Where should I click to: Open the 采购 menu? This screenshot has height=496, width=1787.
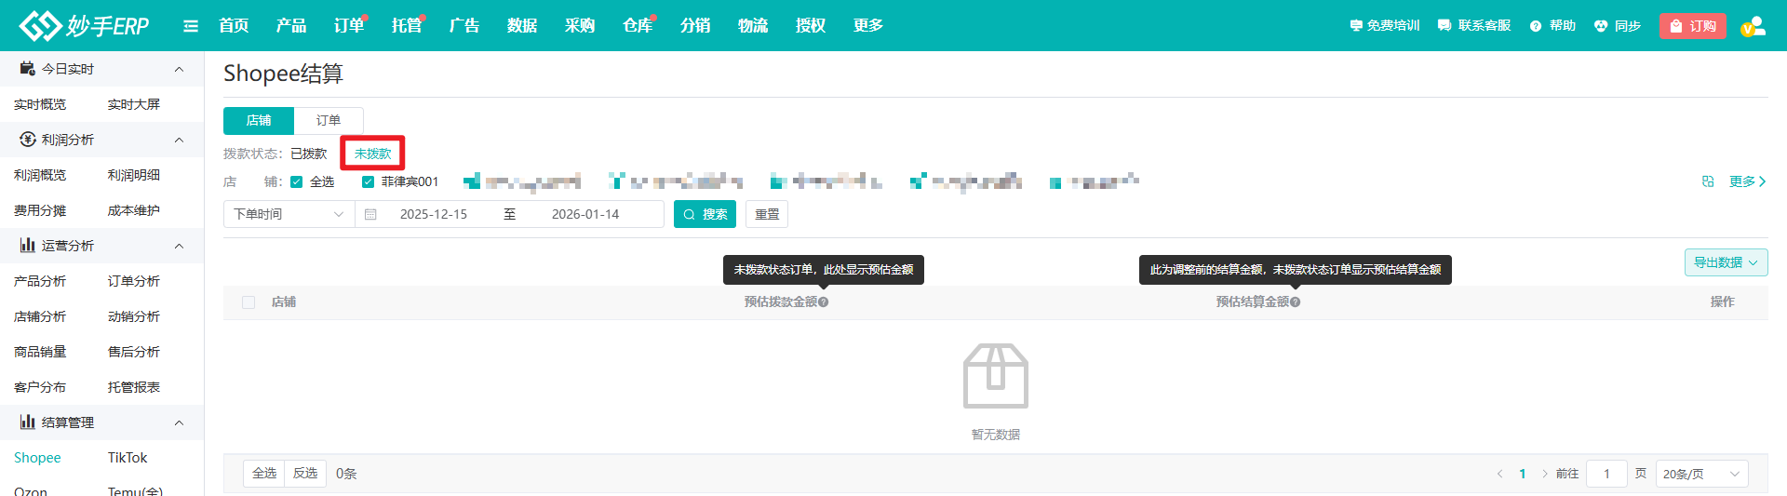pos(580,25)
